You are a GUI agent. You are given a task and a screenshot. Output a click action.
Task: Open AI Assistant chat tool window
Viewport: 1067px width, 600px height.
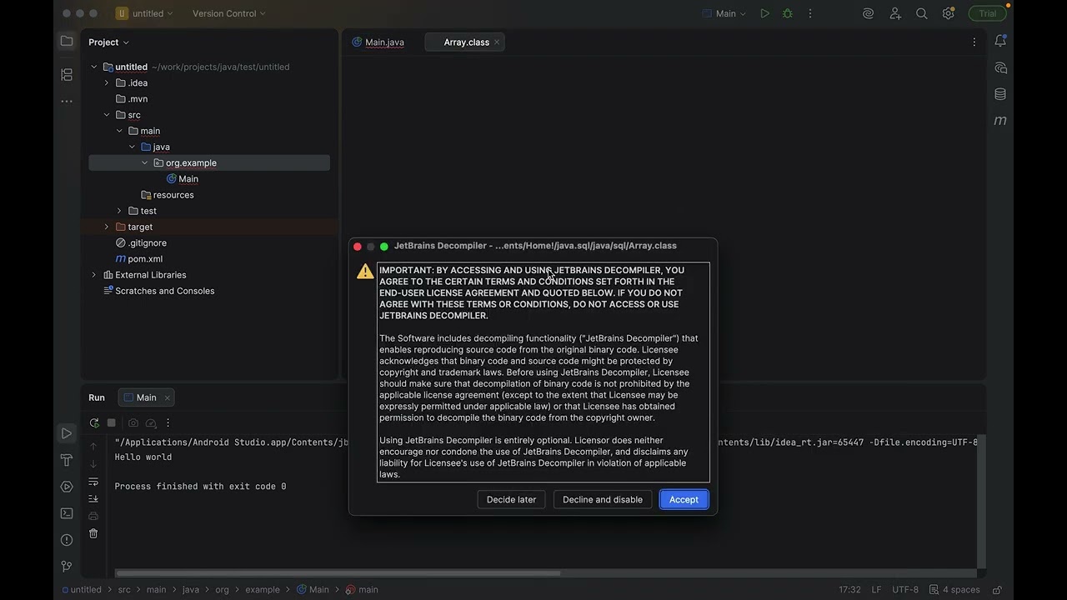(1000, 68)
